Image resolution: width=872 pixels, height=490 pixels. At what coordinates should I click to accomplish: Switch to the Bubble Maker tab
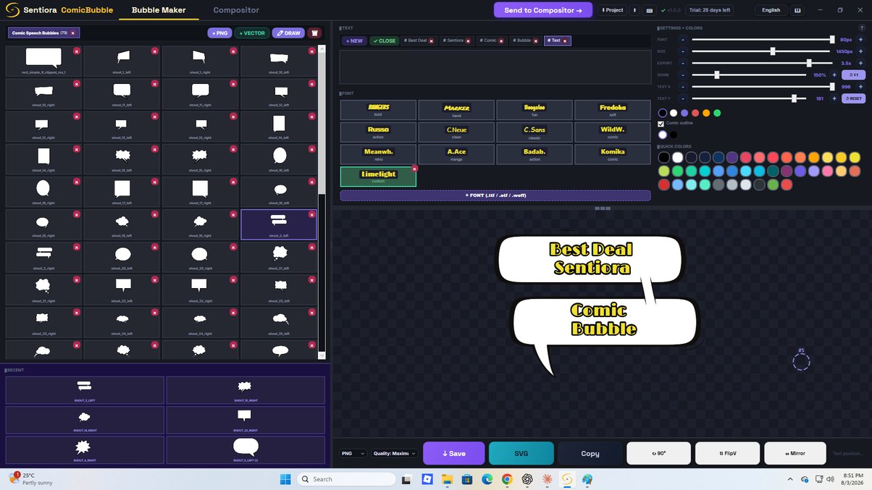(159, 10)
